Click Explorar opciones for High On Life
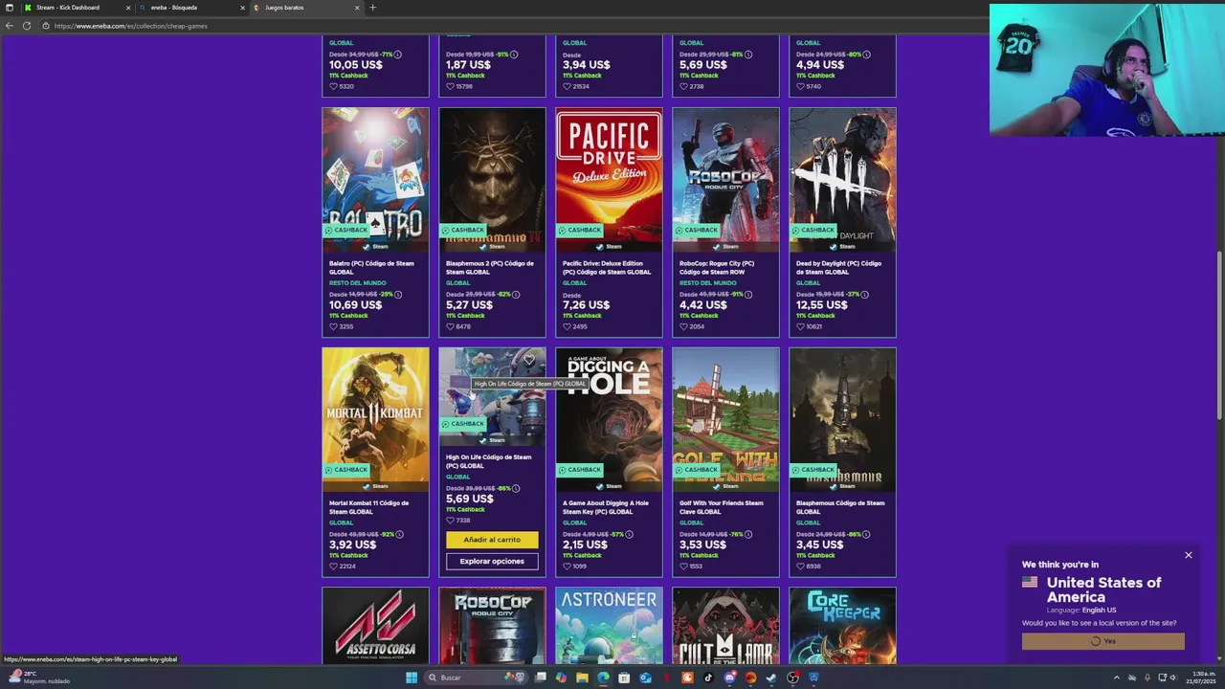Image resolution: width=1225 pixels, height=689 pixels. pyautogui.click(x=492, y=562)
